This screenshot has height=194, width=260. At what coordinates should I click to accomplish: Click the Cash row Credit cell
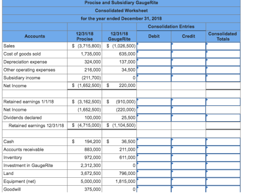(188, 142)
